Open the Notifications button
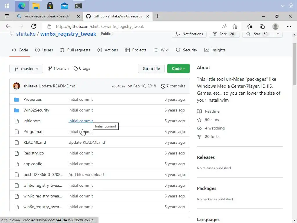 (x=189, y=34)
